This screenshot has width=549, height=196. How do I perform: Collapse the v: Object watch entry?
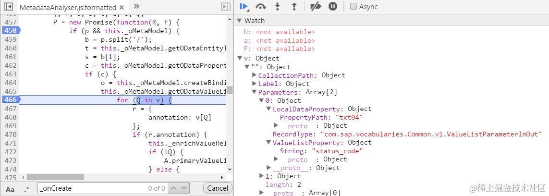pyautogui.click(x=240, y=59)
